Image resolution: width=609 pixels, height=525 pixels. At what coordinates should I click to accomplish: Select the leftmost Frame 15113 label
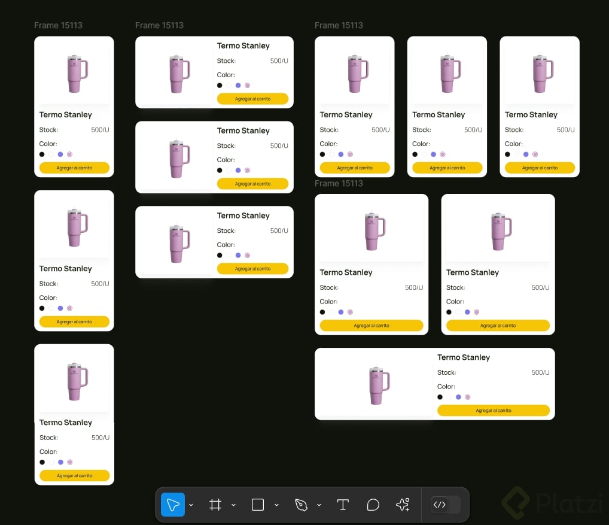58,25
